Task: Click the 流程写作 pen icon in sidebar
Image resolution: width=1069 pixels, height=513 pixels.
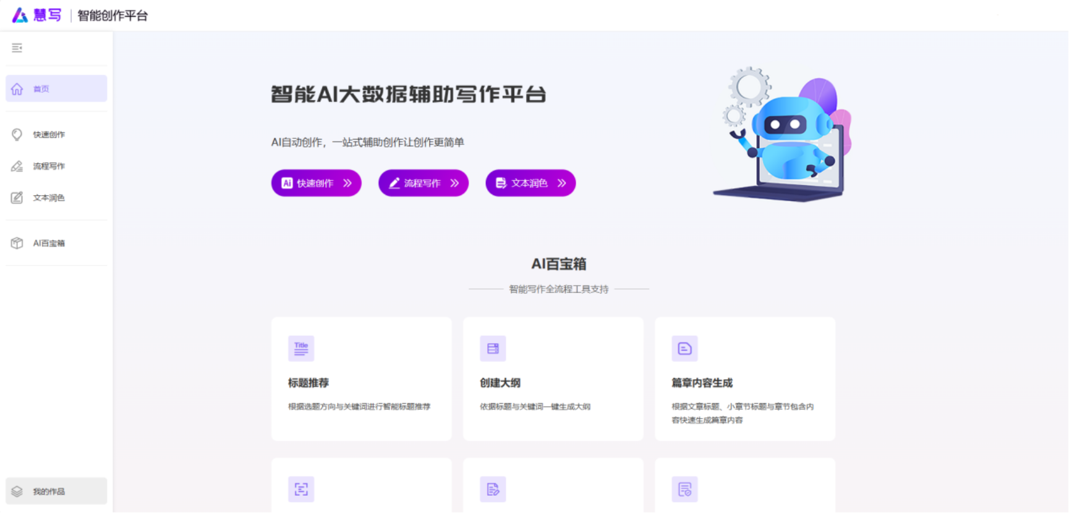Action: pos(17,166)
